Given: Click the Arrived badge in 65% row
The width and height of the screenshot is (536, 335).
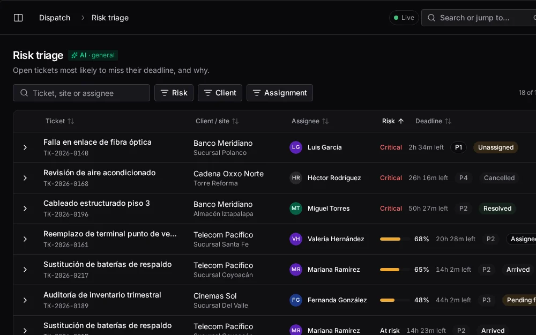Looking at the screenshot, I should tap(518, 270).
